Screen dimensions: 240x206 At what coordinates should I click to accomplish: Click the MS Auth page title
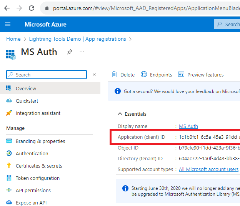click(x=39, y=52)
